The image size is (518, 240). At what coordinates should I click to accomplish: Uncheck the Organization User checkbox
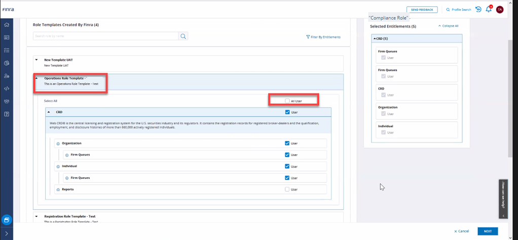[287, 143]
